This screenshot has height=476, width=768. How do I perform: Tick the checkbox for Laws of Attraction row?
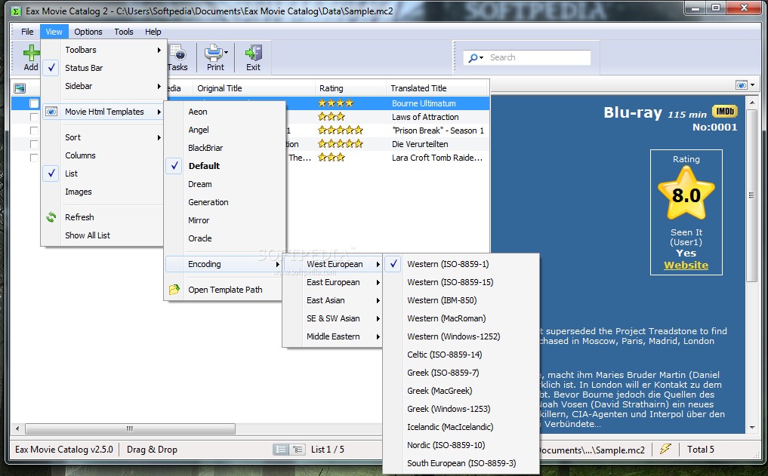34,117
